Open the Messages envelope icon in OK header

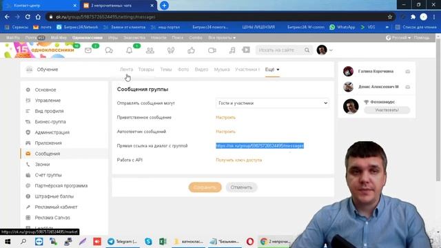(88, 50)
